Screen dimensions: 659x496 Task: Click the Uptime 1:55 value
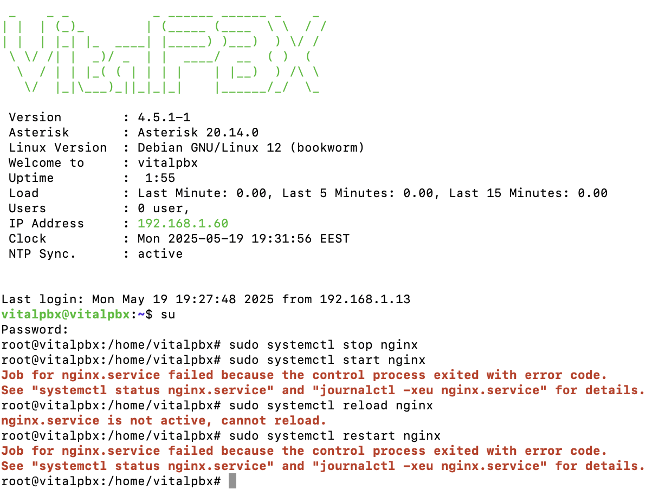coord(160,178)
